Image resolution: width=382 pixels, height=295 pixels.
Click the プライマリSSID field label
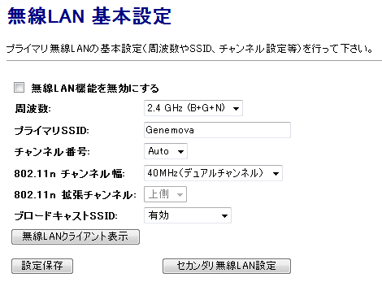point(52,131)
